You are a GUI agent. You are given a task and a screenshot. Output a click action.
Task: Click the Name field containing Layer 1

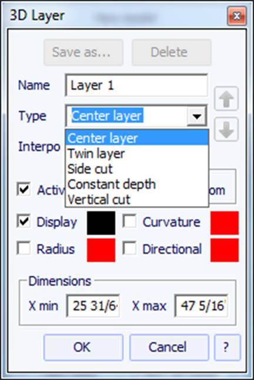click(136, 86)
